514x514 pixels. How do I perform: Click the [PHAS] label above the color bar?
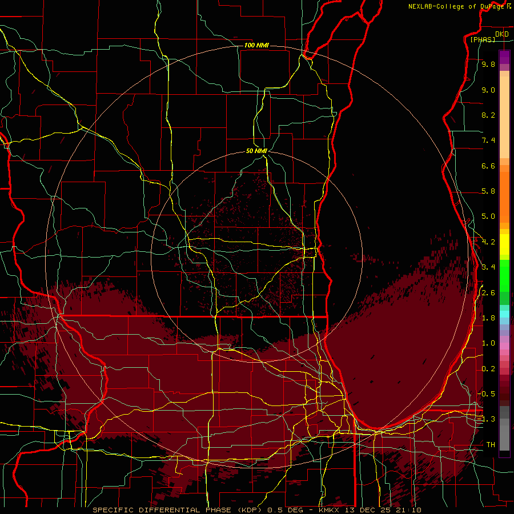(483, 39)
